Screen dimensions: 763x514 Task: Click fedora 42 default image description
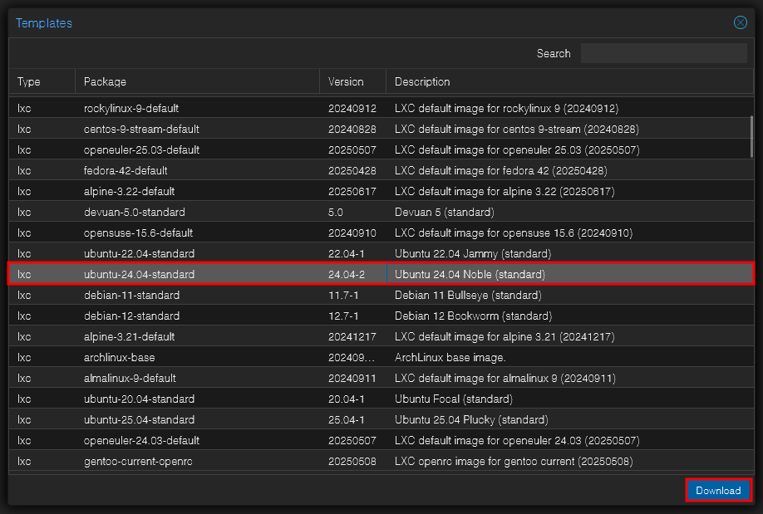coord(500,171)
